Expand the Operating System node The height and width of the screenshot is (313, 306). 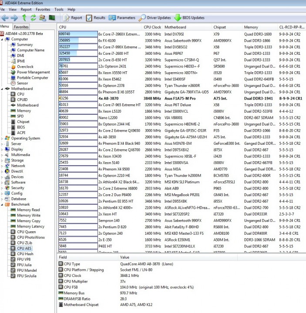[2, 138]
